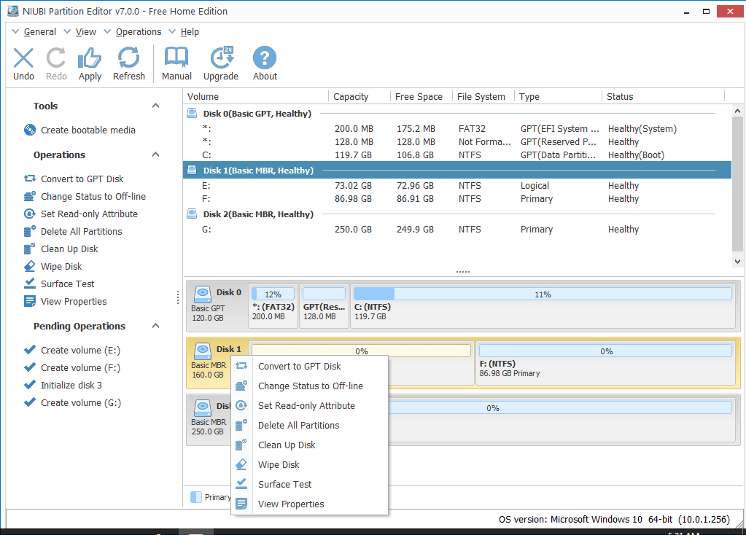Click the Refresh toolbar icon
The height and width of the screenshot is (535, 746).
click(128, 63)
